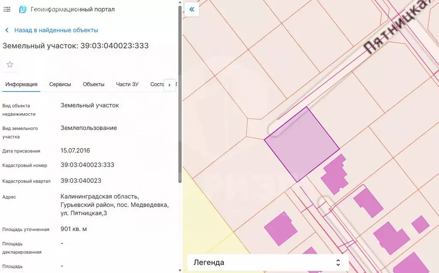The width and height of the screenshot is (439, 273).
Task: Select the building footprint right of the parcel
Action: [x=335, y=175]
